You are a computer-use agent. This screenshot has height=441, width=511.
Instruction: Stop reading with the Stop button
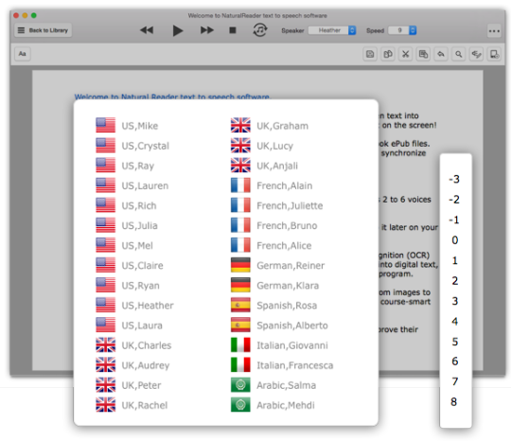click(x=233, y=30)
